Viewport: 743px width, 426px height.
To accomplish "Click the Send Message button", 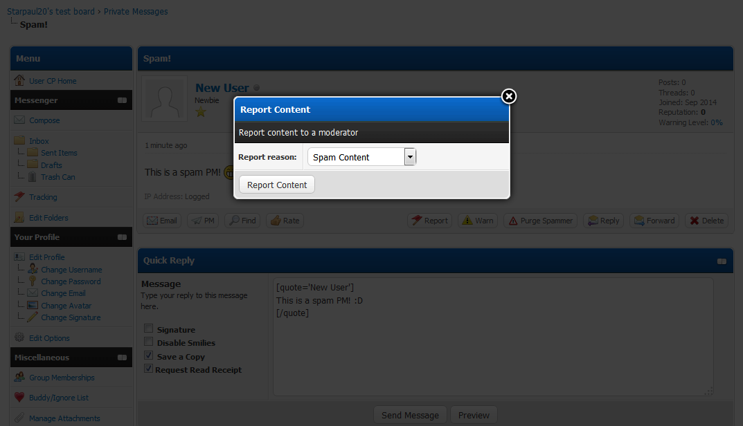I will [411, 415].
